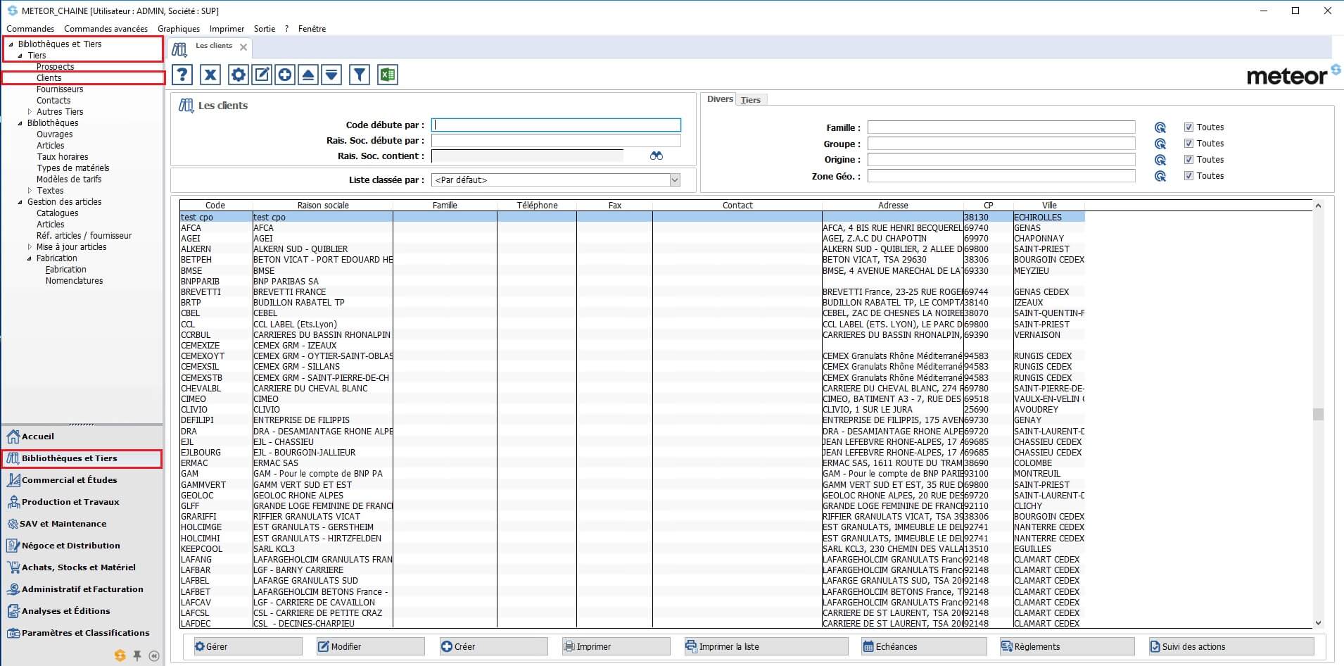This screenshot has width=1344, height=666.
Task: Click the binoculars search icon
Action: point(657,156)
